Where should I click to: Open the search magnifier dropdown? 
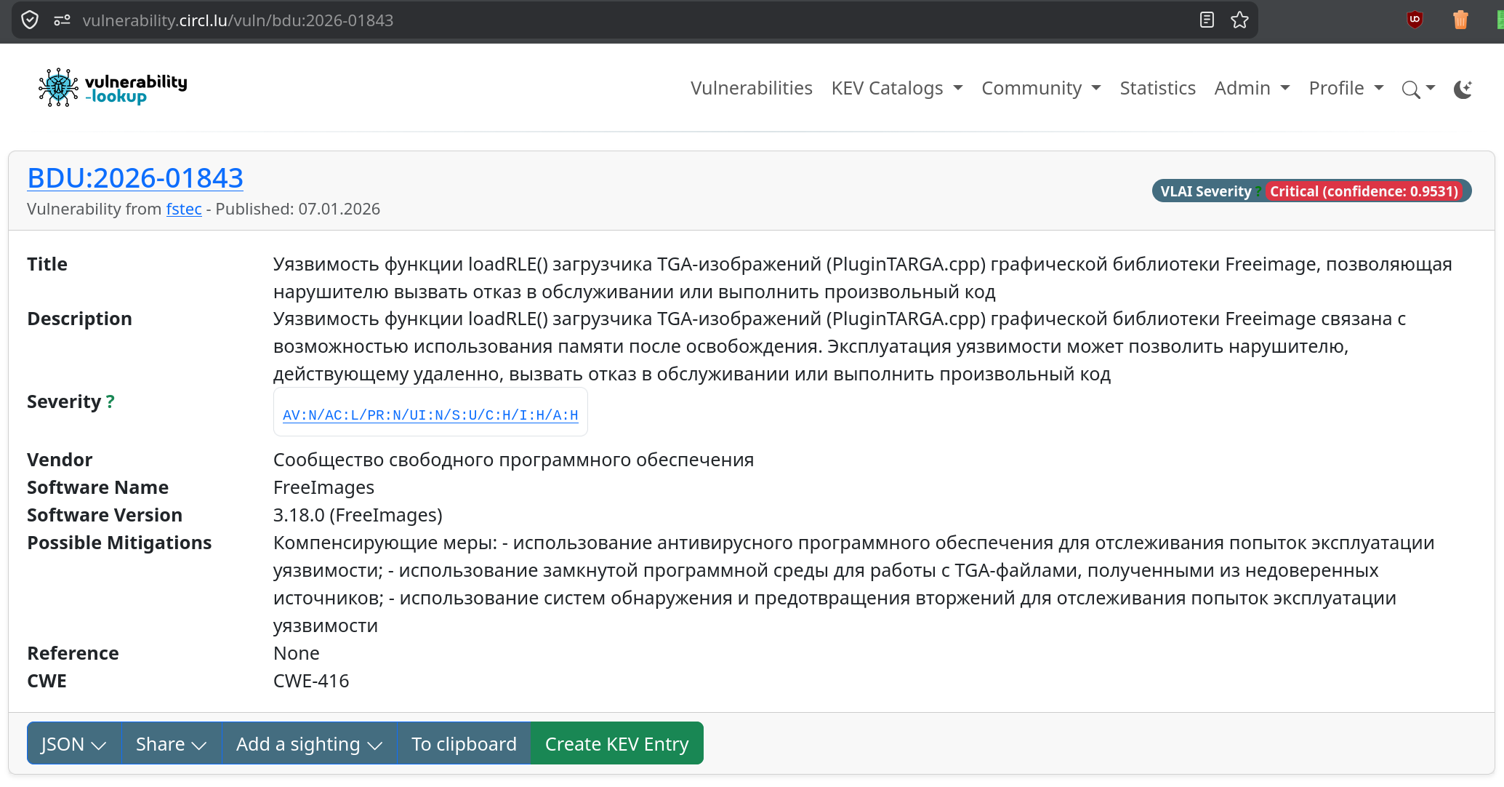pyautogui.click(x=1417, y=89)
